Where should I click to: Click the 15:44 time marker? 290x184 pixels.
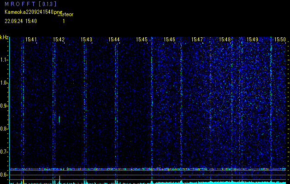coord(114,39)
